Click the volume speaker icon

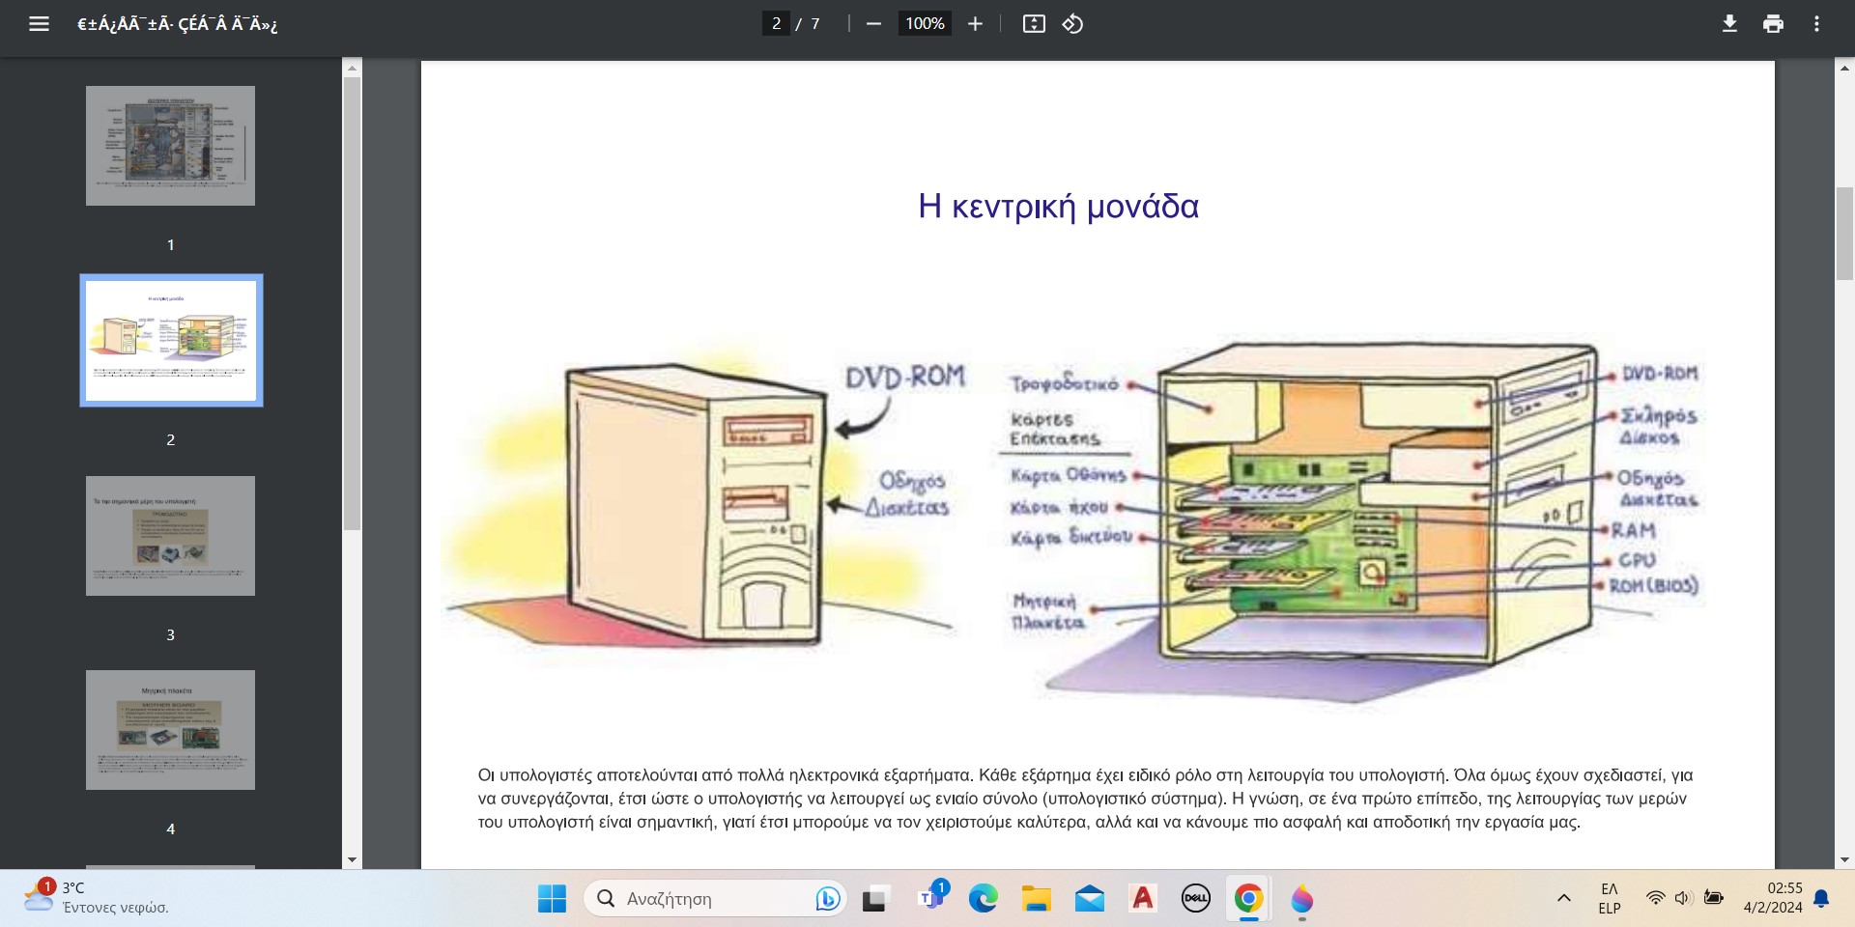[1684, 899]
